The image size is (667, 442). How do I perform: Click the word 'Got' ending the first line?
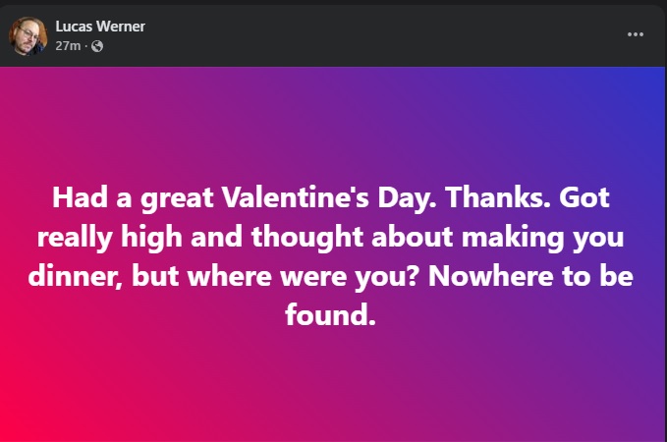coord(584,197)
